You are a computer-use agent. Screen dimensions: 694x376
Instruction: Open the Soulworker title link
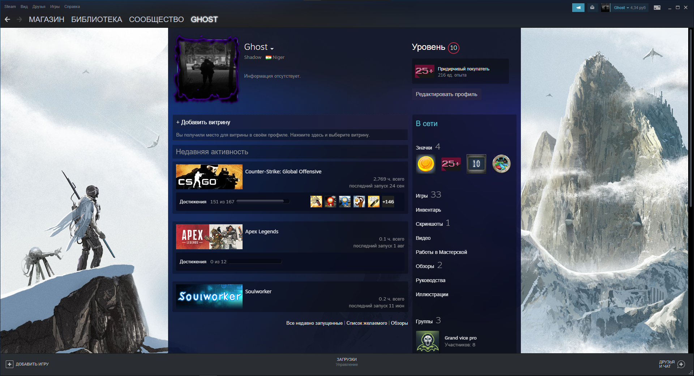tap(258, 291)
